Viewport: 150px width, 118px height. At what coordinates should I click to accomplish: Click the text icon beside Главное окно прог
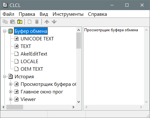coord(16,91)
